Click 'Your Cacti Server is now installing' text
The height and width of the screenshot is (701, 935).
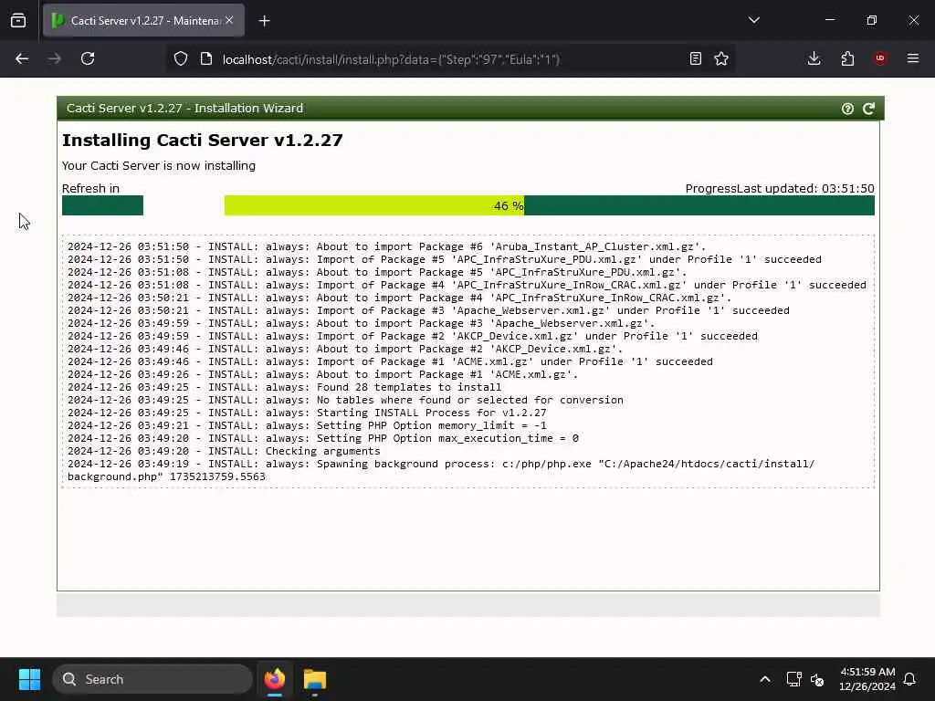click(159, 166)
